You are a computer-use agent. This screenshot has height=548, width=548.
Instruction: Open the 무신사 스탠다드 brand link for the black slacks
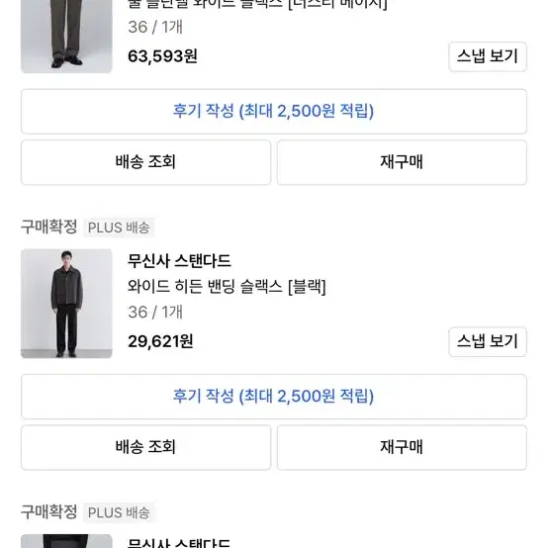pos(179,261)
